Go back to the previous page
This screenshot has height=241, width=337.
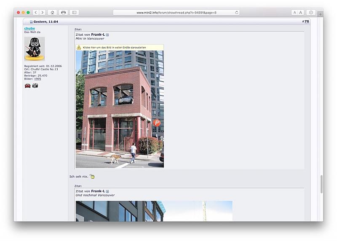click(36, 13)
